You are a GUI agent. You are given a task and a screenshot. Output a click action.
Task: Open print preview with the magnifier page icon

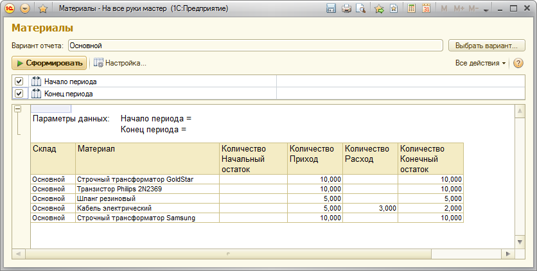361,8
